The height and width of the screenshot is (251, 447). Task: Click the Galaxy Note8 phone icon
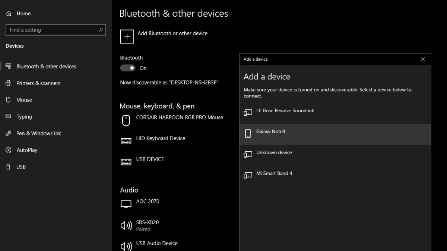248,133
